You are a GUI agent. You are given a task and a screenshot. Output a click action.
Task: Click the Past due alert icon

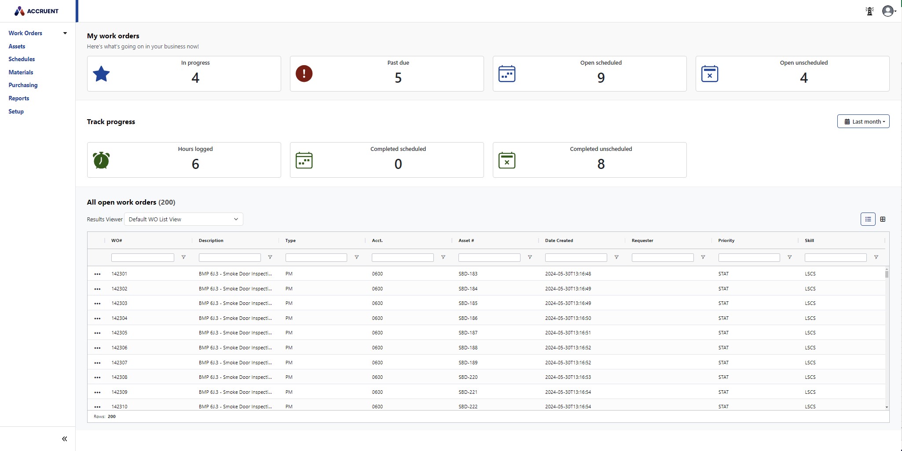click(304, 73)
